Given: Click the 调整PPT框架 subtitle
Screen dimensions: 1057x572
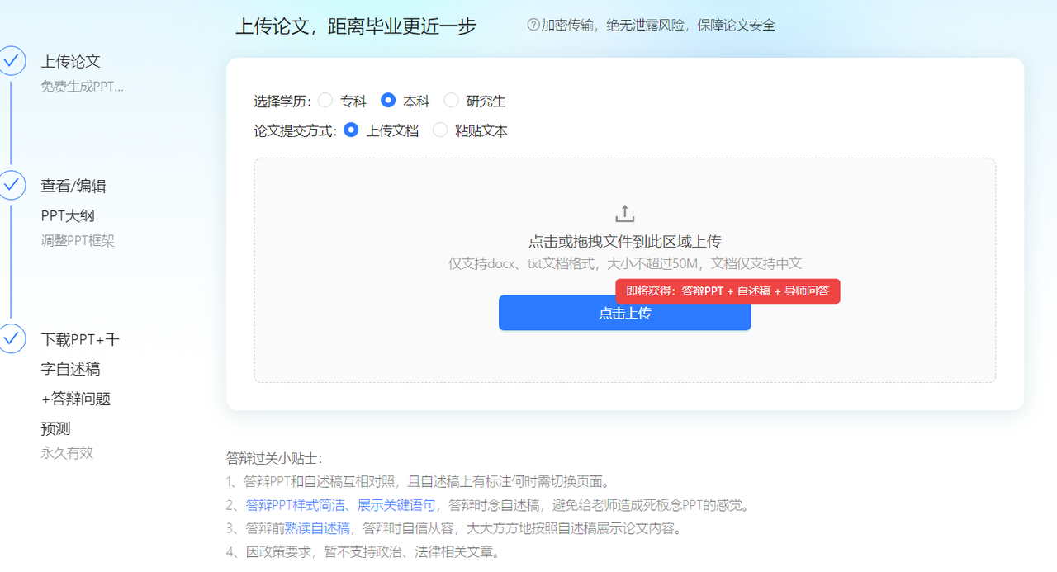Looking at the screenshot, I should (78, 241).
